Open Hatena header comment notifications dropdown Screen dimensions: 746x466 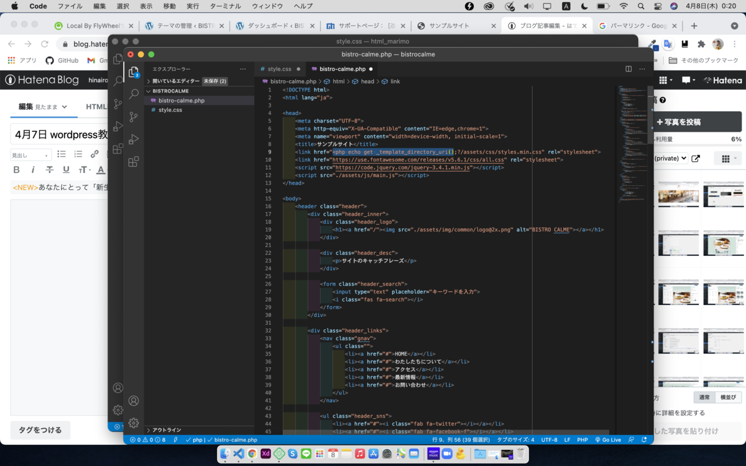689,80
